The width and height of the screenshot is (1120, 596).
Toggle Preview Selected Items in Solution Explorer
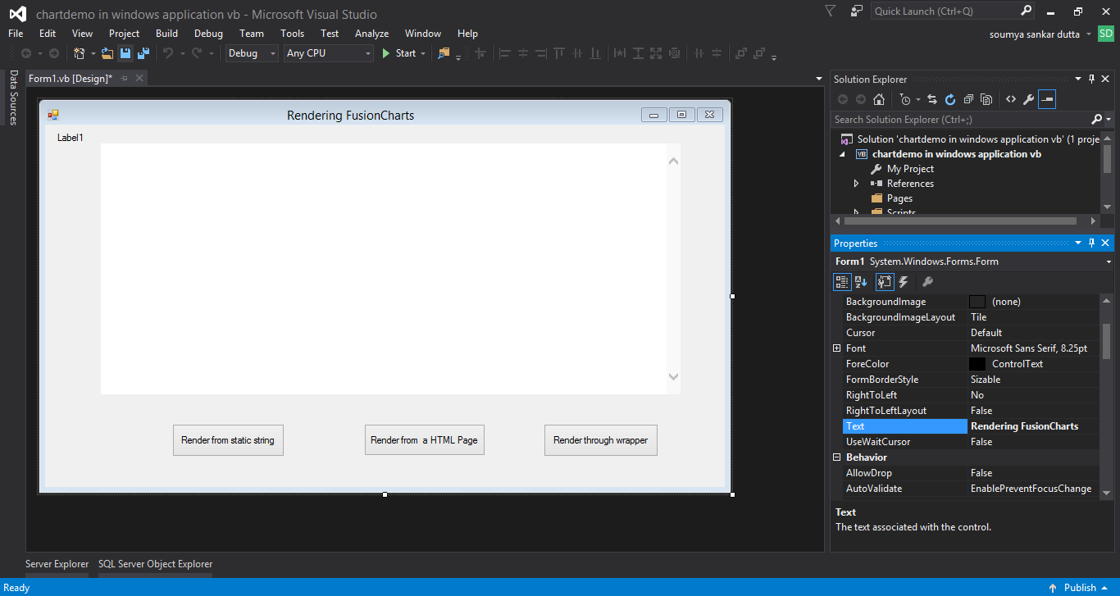pos(1047,99)
